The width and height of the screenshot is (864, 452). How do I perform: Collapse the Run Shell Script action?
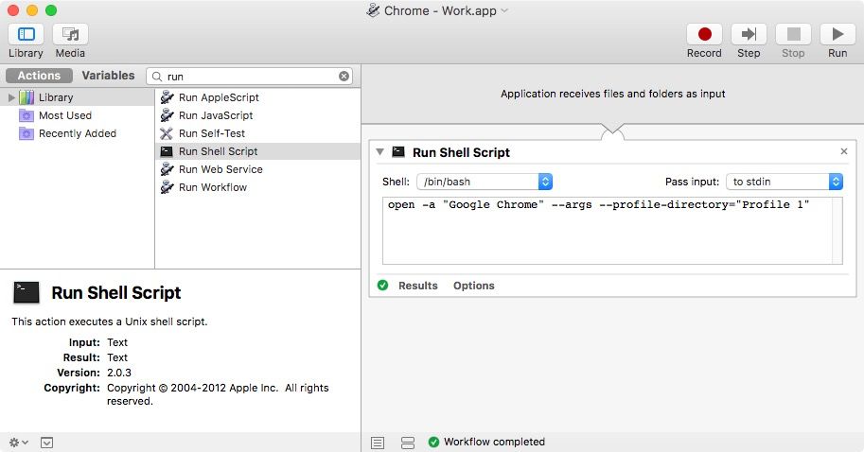(x=379, y=152)
